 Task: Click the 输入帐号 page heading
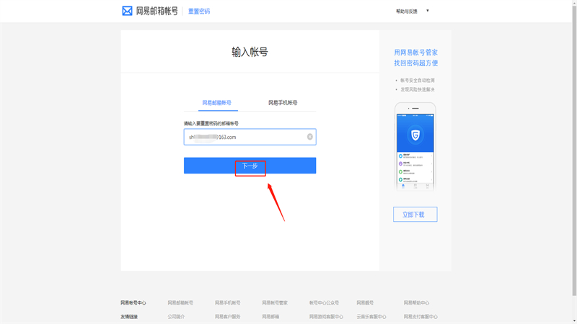pyautogui.click(x=250, y=52)
